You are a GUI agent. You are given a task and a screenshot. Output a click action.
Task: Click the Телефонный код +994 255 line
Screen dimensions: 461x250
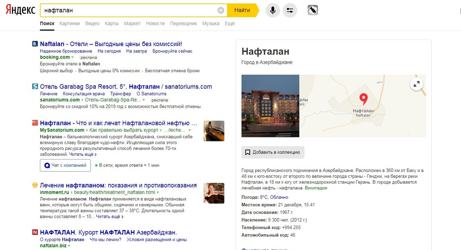(271, 227)
